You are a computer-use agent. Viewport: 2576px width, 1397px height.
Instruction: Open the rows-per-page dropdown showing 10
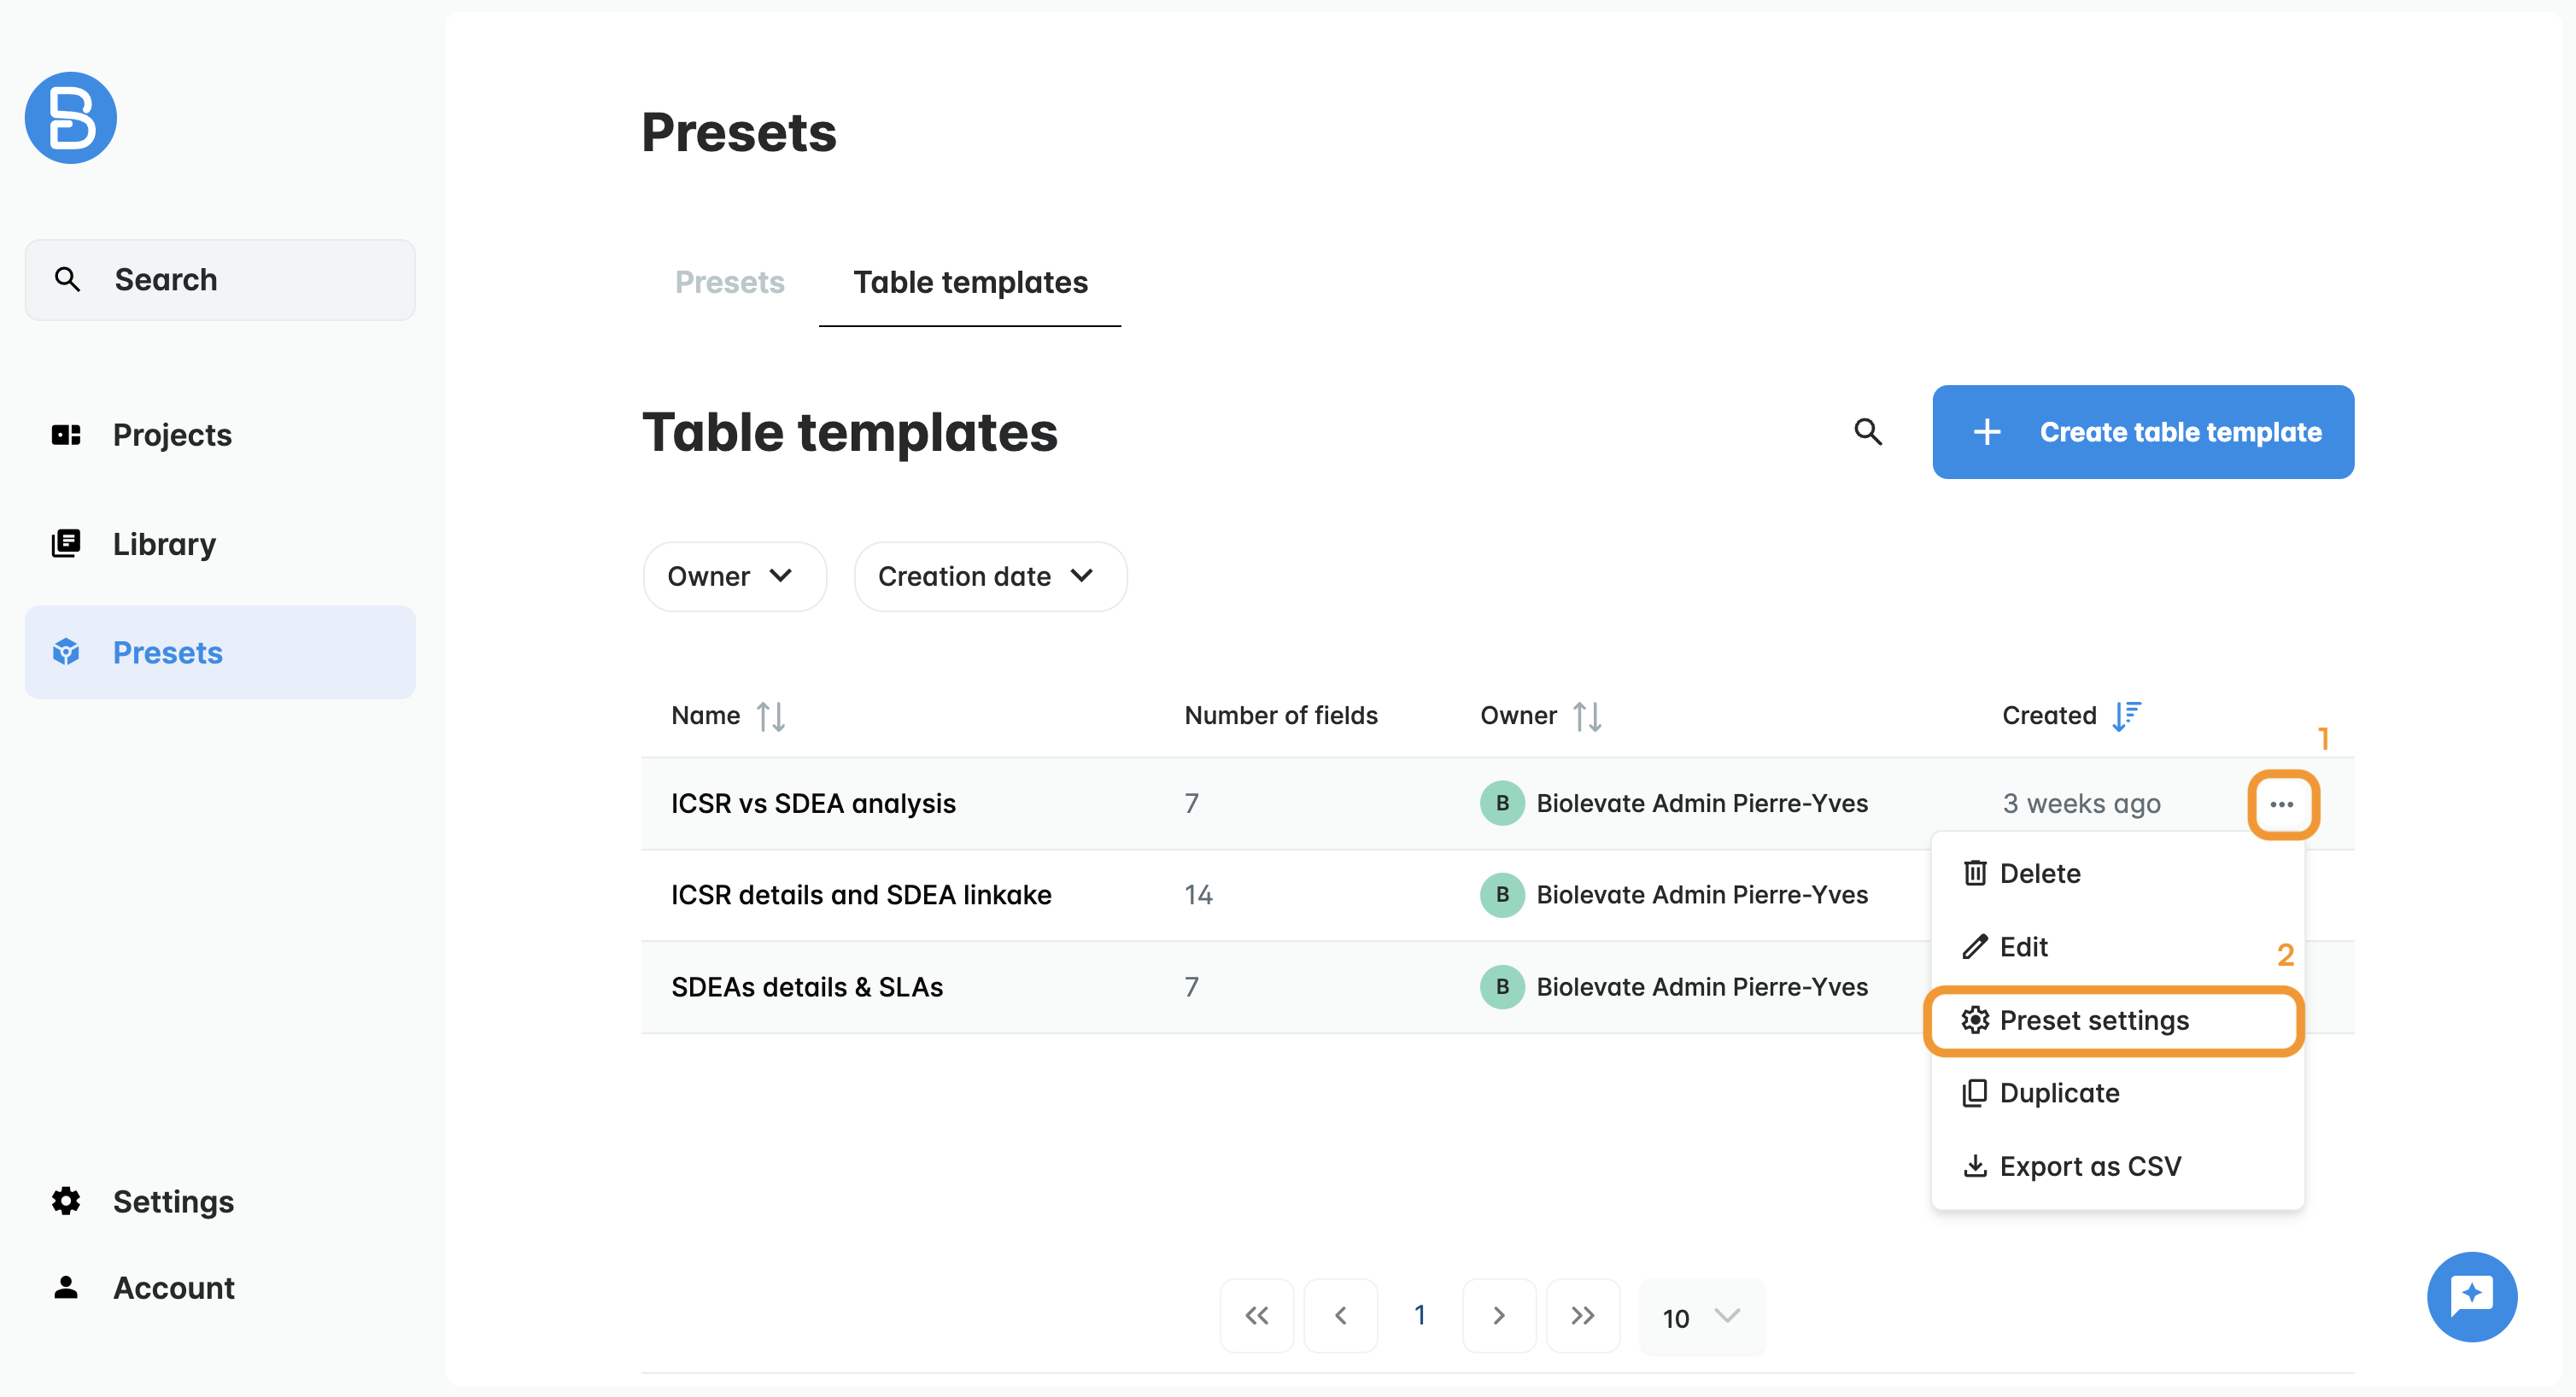click(1701, 1318)
